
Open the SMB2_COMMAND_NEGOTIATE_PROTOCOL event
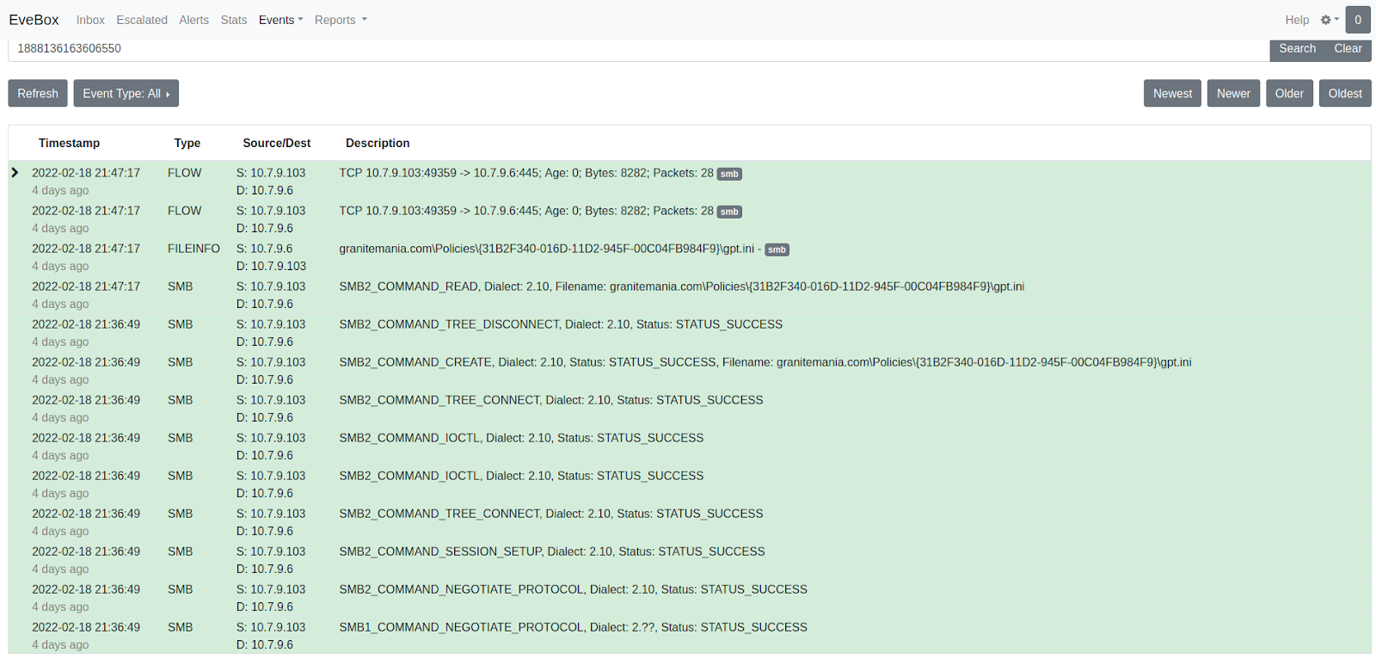pos(573,589)
